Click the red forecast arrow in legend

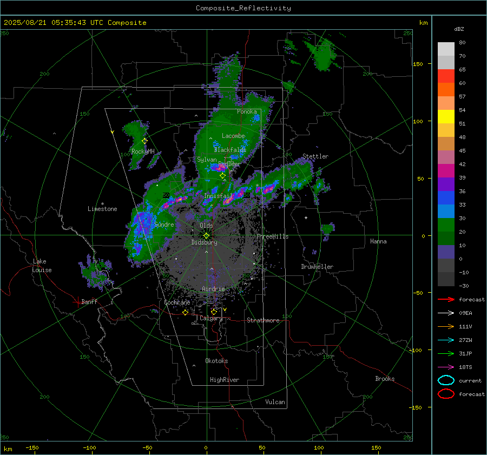446,299
